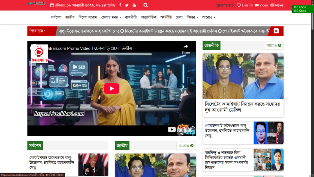This screenshot has height=177, width=314.
Task: Open Trump thumbnail in সর্বশেষ list
Action: (x=93, y=165)
